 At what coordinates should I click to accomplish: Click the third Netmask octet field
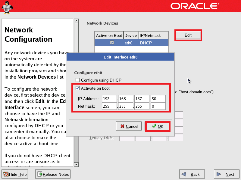pos(142,106)
